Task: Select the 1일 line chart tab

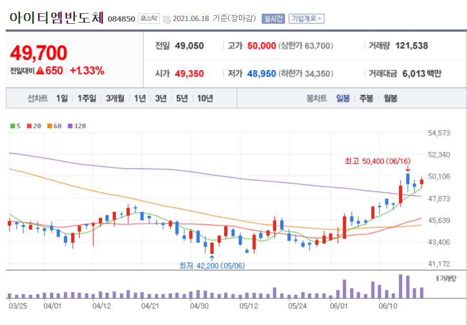Action: click(x=62, y=98)
